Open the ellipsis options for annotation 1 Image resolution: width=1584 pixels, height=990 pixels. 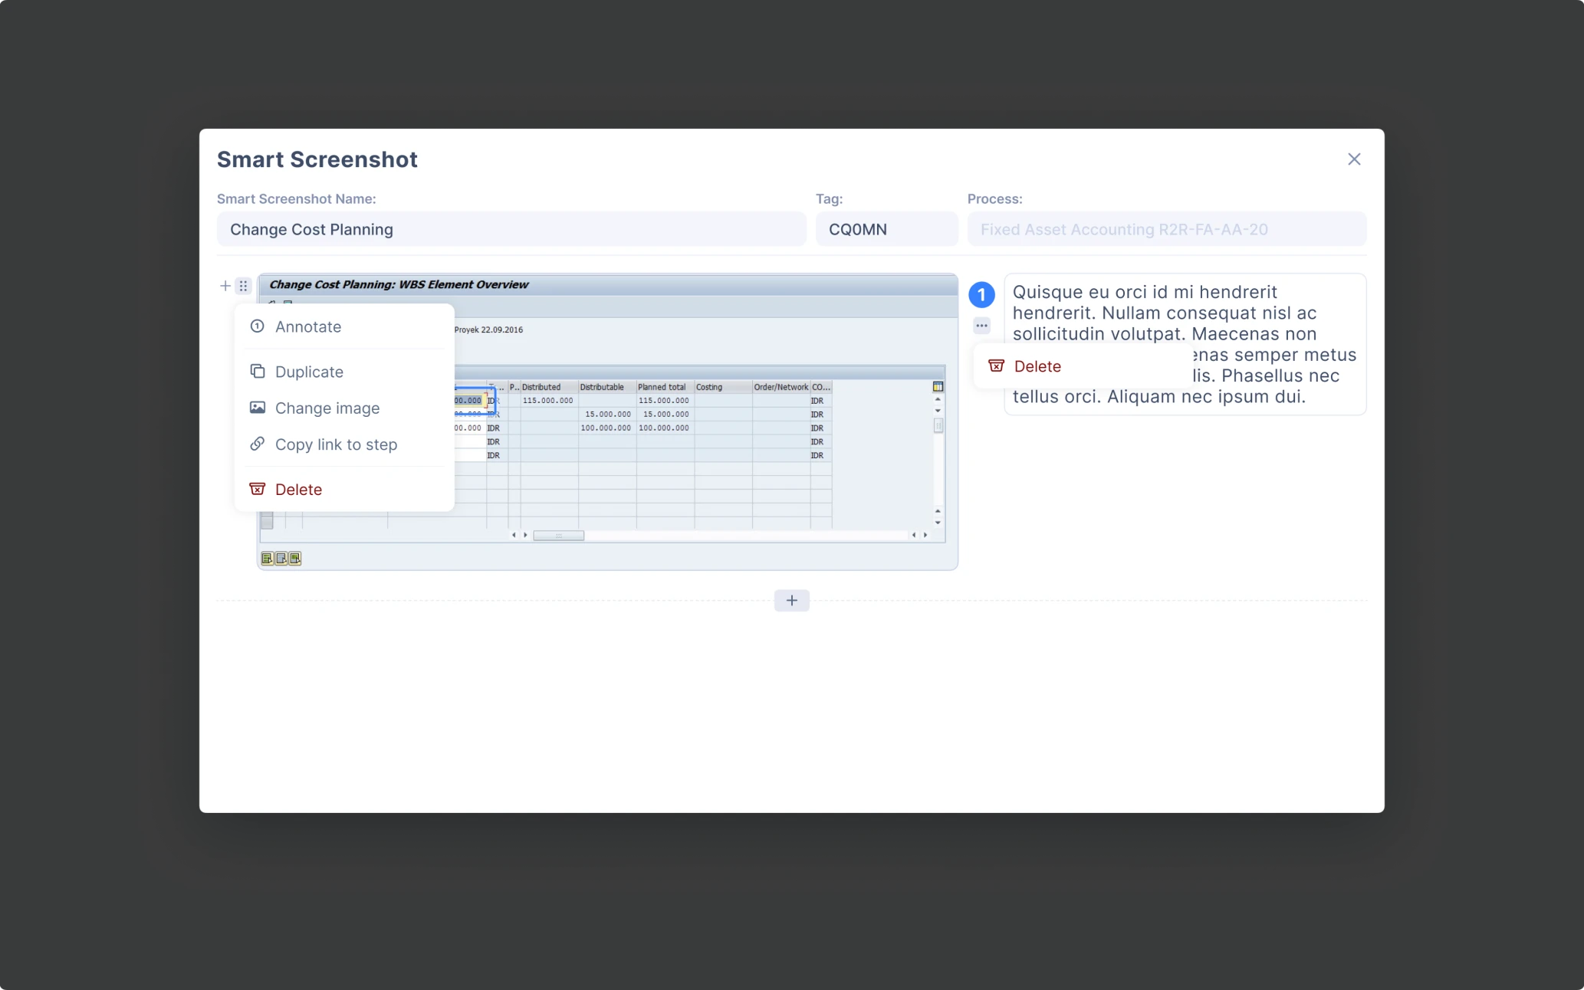click(x=981, y=325)
